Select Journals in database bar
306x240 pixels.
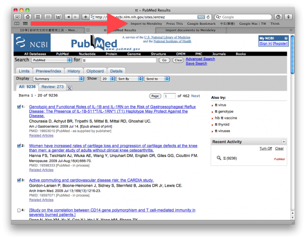pos(219,54)
